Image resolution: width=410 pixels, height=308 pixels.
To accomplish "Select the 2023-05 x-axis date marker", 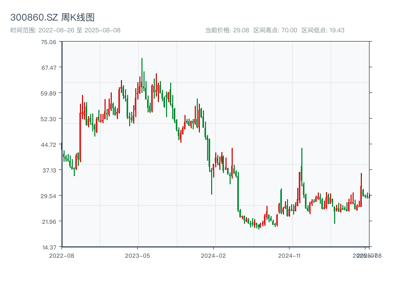I will tap(137, 255).
